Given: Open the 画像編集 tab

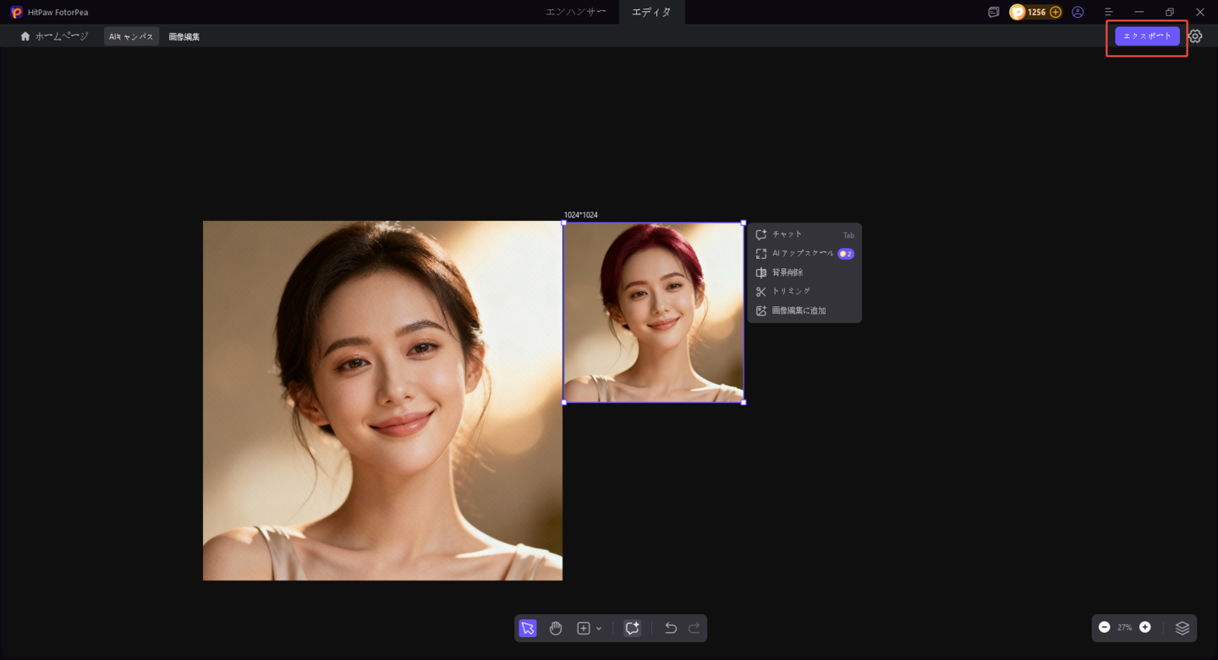Looking at the screenshot, I should (x=184, y=36).
